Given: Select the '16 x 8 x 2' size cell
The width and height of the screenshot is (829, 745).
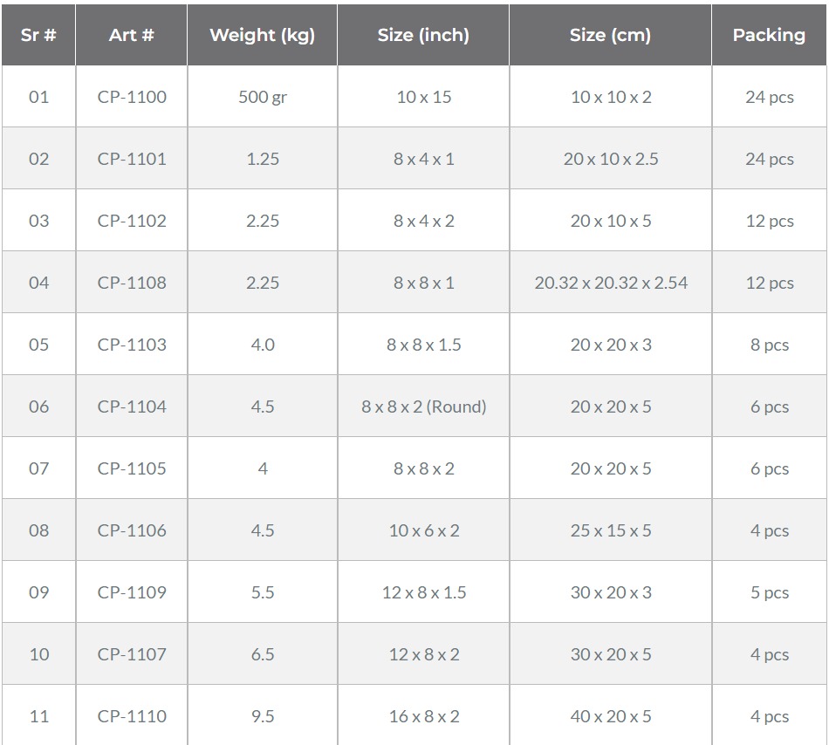Looking at the screenshot, I should click(x=423, y=716).
